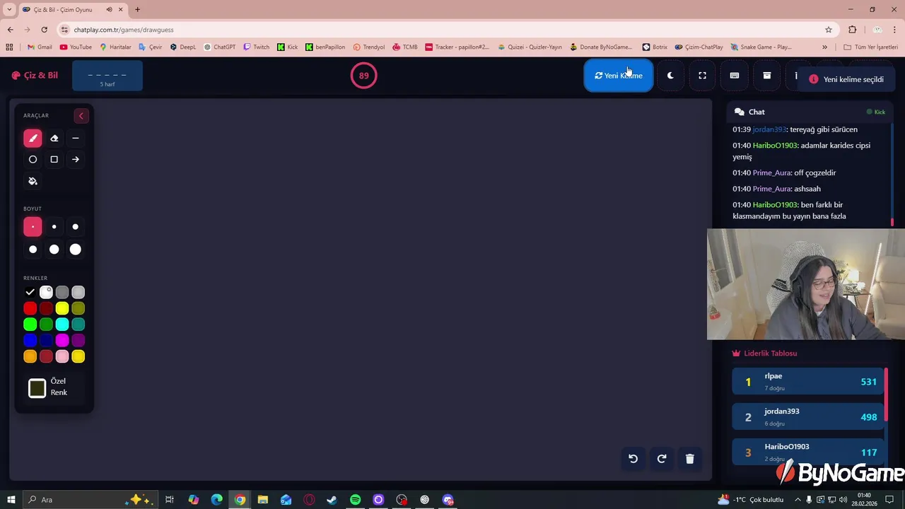Reload the browser page
Image resolution: width=905 pixels, height=509 pixels.
tap(44, 30)
